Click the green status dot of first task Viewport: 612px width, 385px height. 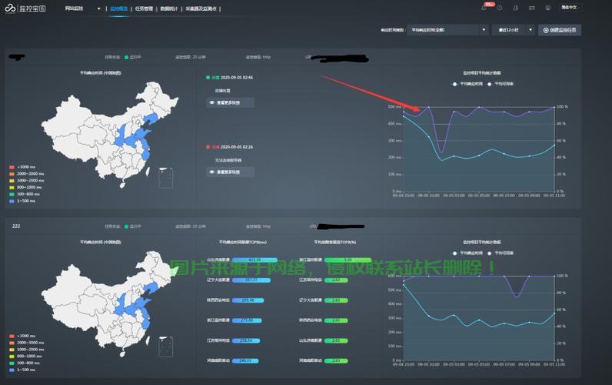pos(127,57)
